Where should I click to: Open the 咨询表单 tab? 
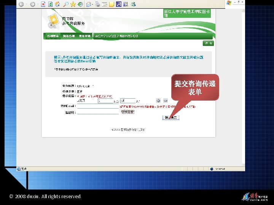coord(53,36)
